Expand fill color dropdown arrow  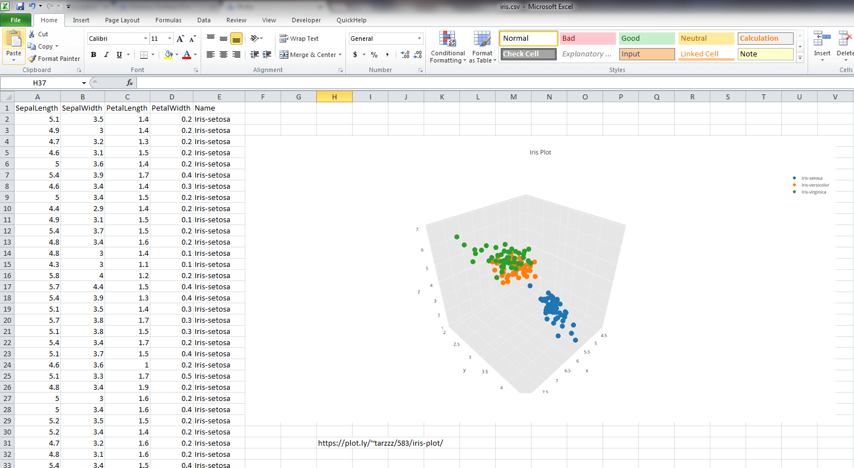177,55
